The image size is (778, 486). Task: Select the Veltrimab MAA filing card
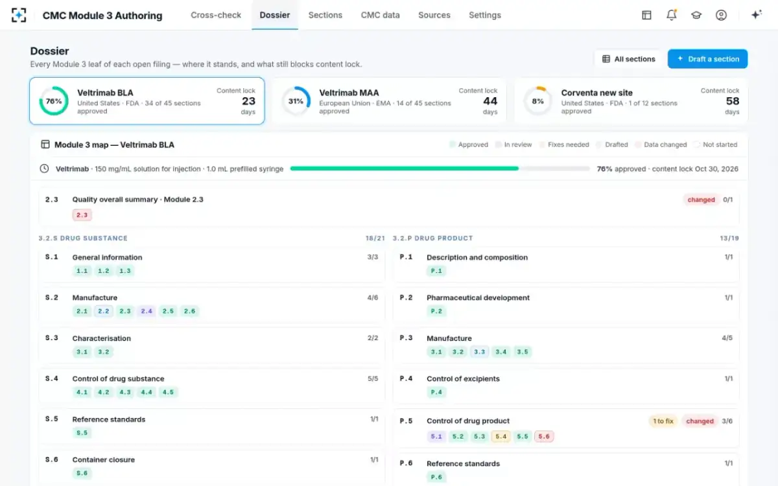coord(389,101)
